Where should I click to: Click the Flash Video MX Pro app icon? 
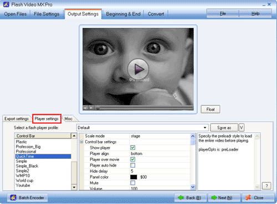[x=6, y=4]
